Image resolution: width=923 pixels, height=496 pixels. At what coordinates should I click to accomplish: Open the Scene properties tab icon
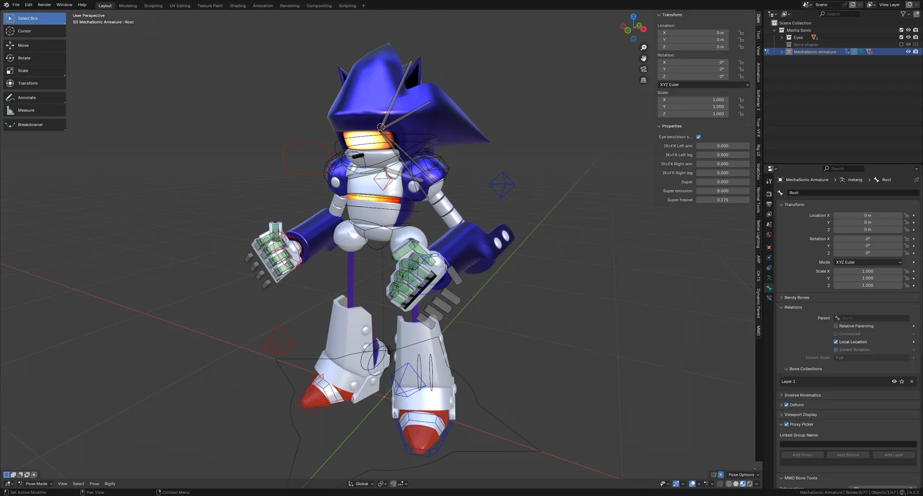click(x=769, y=224)
